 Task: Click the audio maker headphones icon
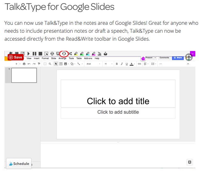(x=52, y=54)
